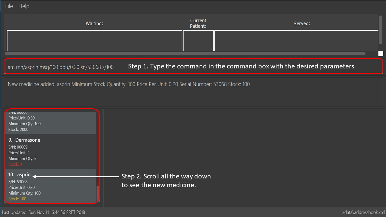
Task: Click the '.\data\addressbook.xml' status bar path
Action: [x=364, y=212]
